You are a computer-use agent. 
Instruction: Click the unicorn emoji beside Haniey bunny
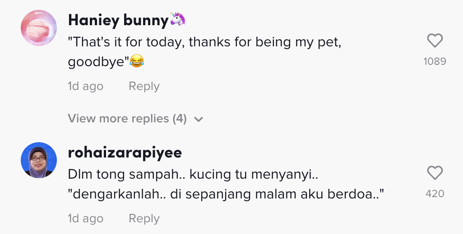click(177, 20)
